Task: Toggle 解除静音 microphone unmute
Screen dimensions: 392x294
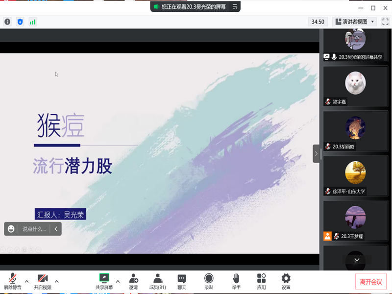Action: pyautogui.click(x=12, y=281)
